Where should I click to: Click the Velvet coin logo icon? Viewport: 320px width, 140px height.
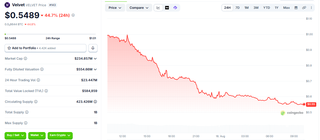pyautogui.click(x=7, y=5)
